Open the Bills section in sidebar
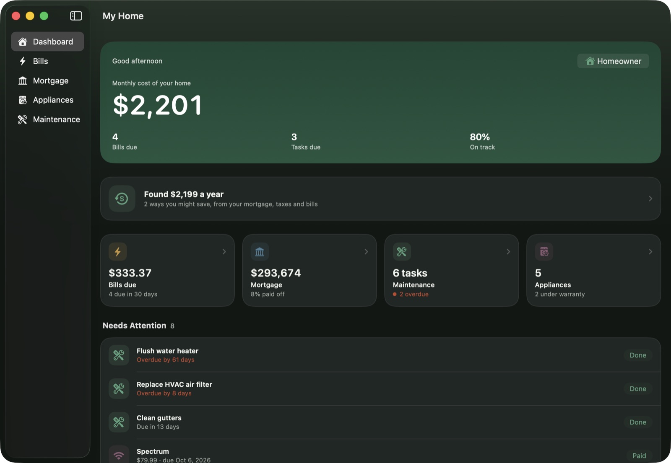Image resolution: width=671 pixels, height=463 pixels. click(x=47, y=61)
